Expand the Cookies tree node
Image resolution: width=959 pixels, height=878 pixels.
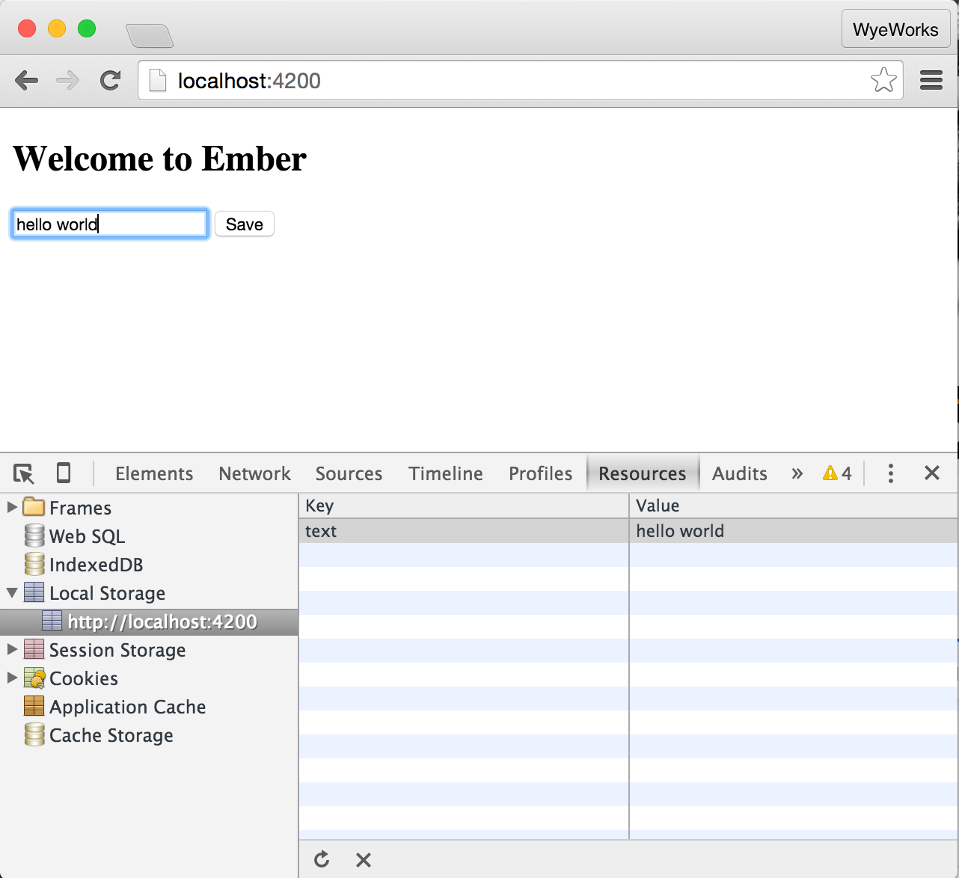[x=12, y=678]
